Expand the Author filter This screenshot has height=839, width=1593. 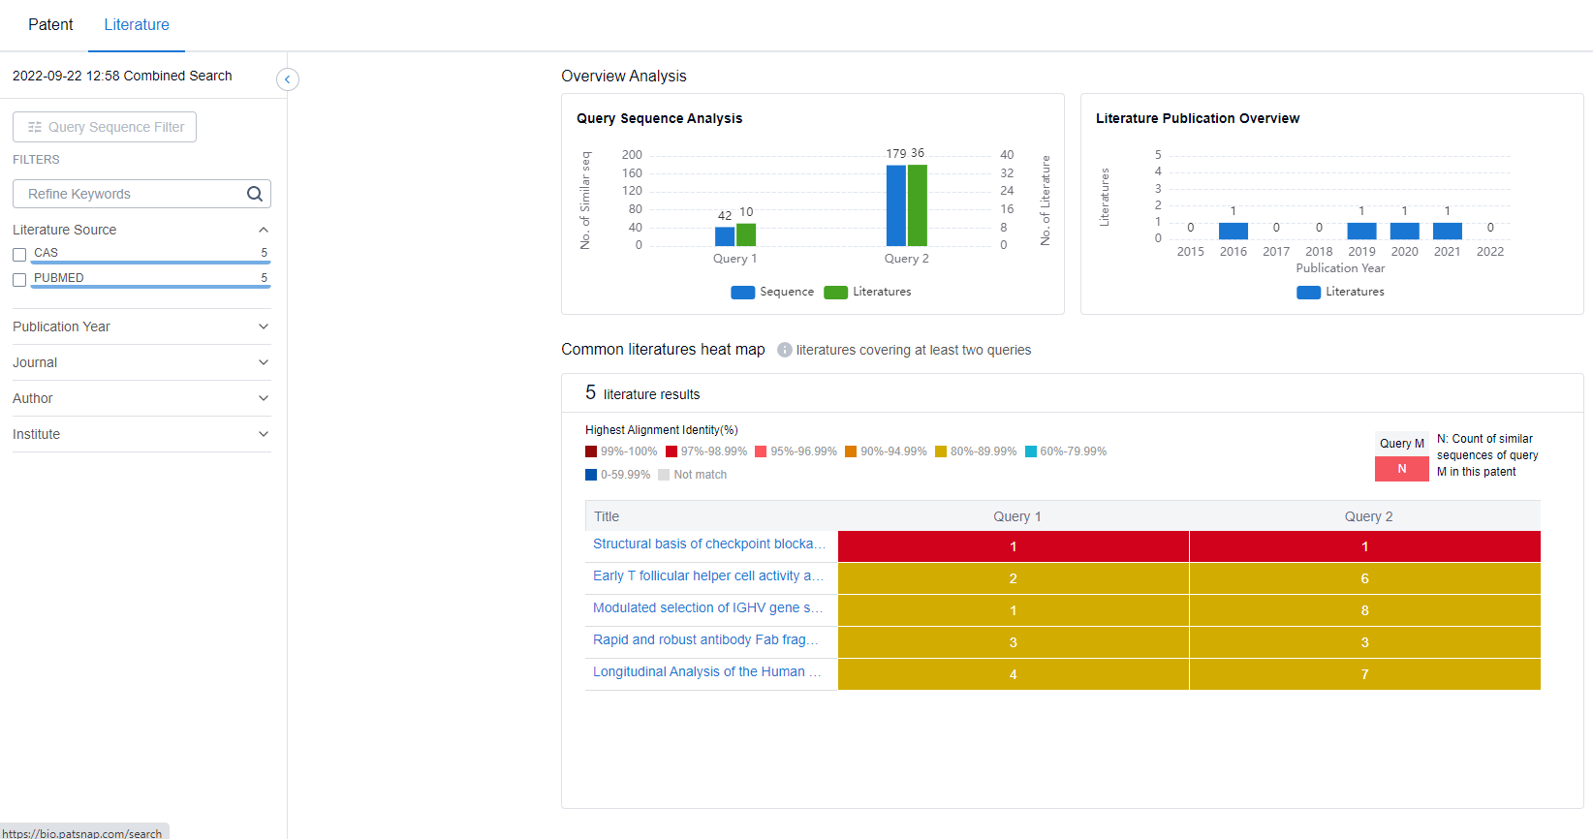pos(264,398)
